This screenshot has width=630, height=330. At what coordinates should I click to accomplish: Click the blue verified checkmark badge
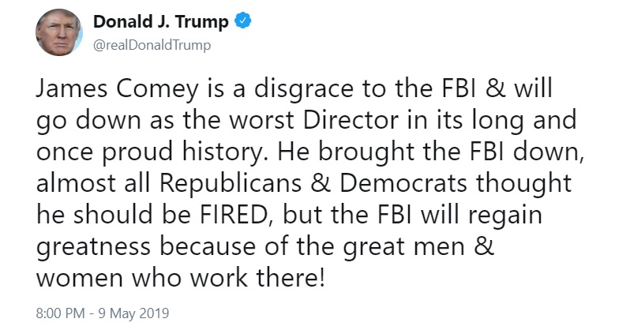point(242,21)
